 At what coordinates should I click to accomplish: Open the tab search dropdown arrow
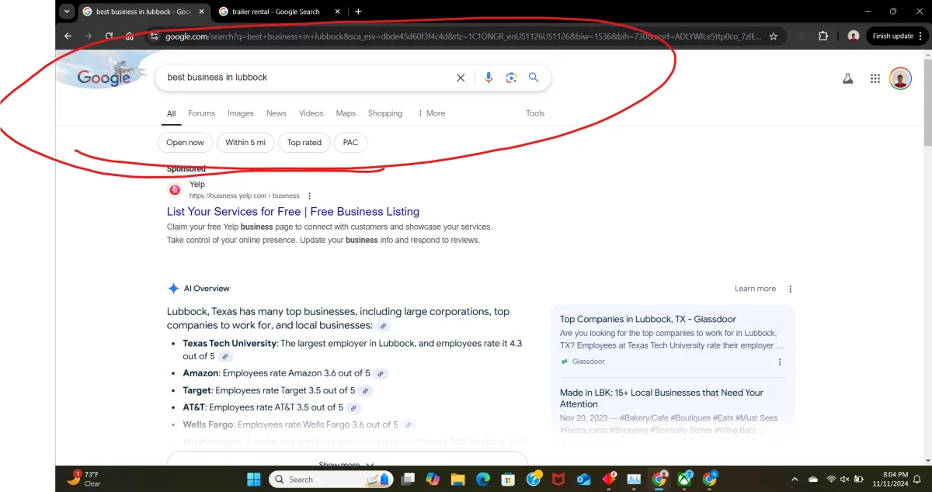[67, 12]
